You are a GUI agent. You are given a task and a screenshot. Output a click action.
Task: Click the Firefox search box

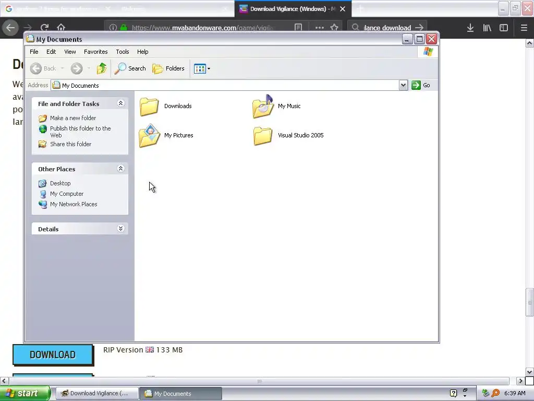[x=387, y=28]
